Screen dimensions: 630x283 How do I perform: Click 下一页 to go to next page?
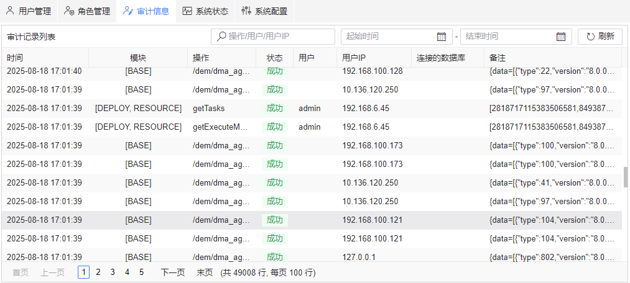[x=173, y=272]
